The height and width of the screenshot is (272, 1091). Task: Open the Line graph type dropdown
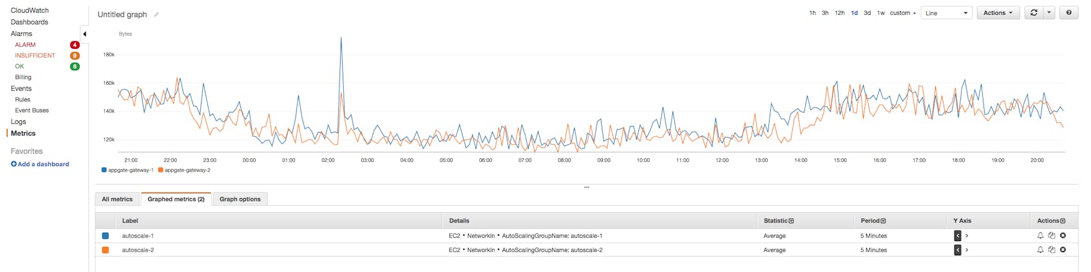pos(946,13)
